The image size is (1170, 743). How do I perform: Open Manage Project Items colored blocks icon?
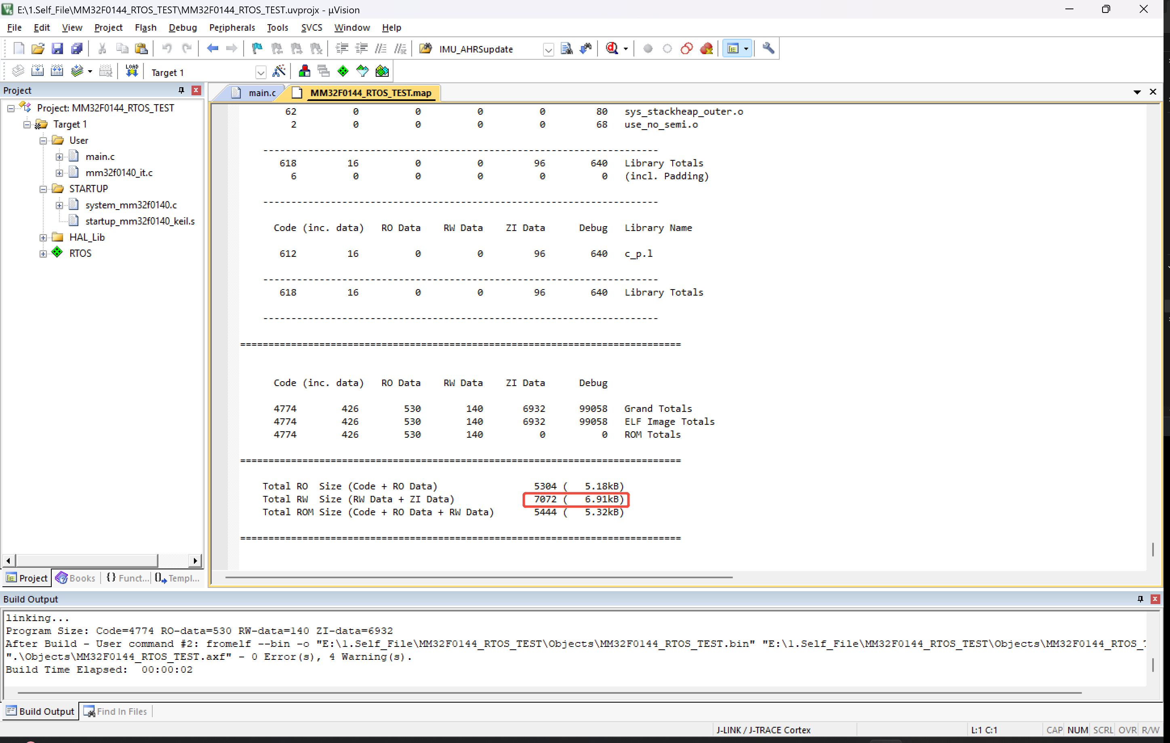click(x=305, y=71)
